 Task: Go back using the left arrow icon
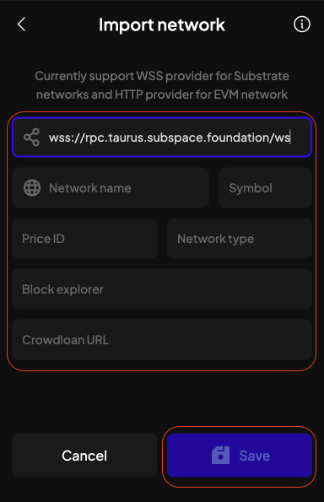click(21, 24)
